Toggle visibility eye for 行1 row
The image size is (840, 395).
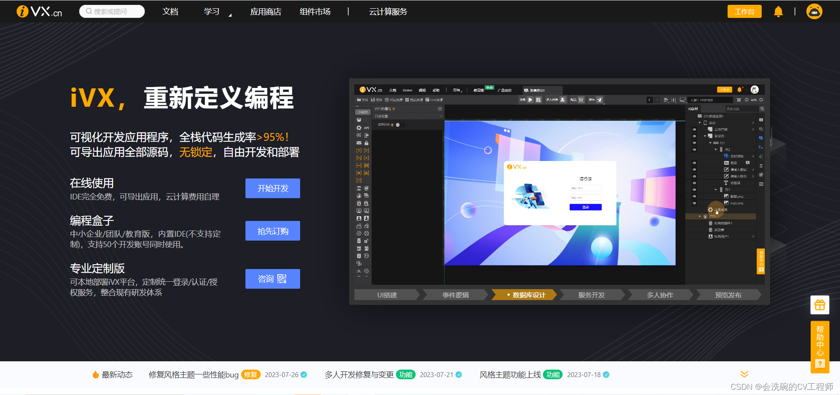[694, 143]
